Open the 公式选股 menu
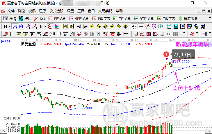212x134 pixels. (56, 11)
